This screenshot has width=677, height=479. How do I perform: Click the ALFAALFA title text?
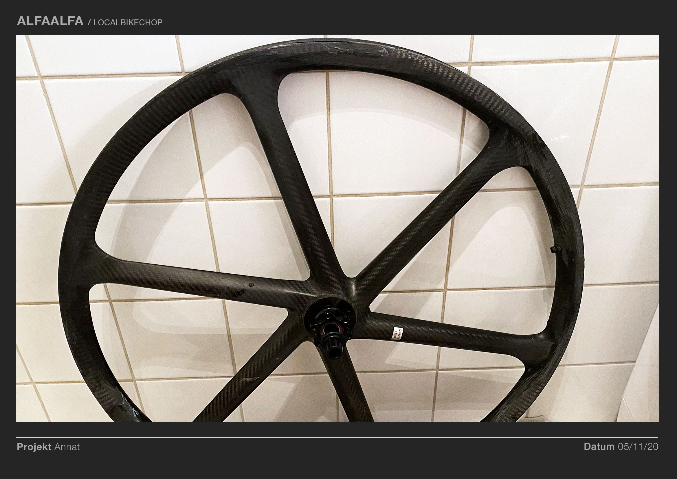tap(50, 21)
